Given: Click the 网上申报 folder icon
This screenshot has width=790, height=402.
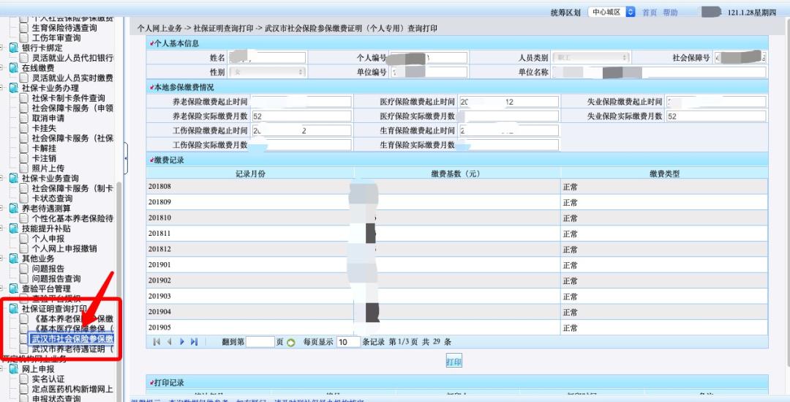Looking at the screenshot, I should pyautogui.click(x=14, y=369).
